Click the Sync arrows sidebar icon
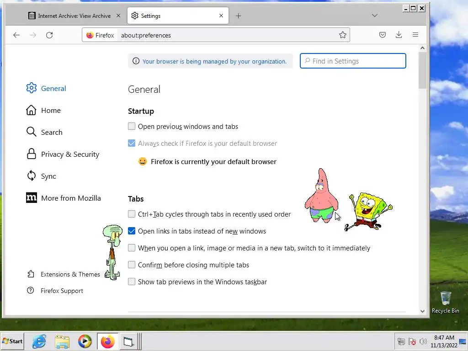 32,176
